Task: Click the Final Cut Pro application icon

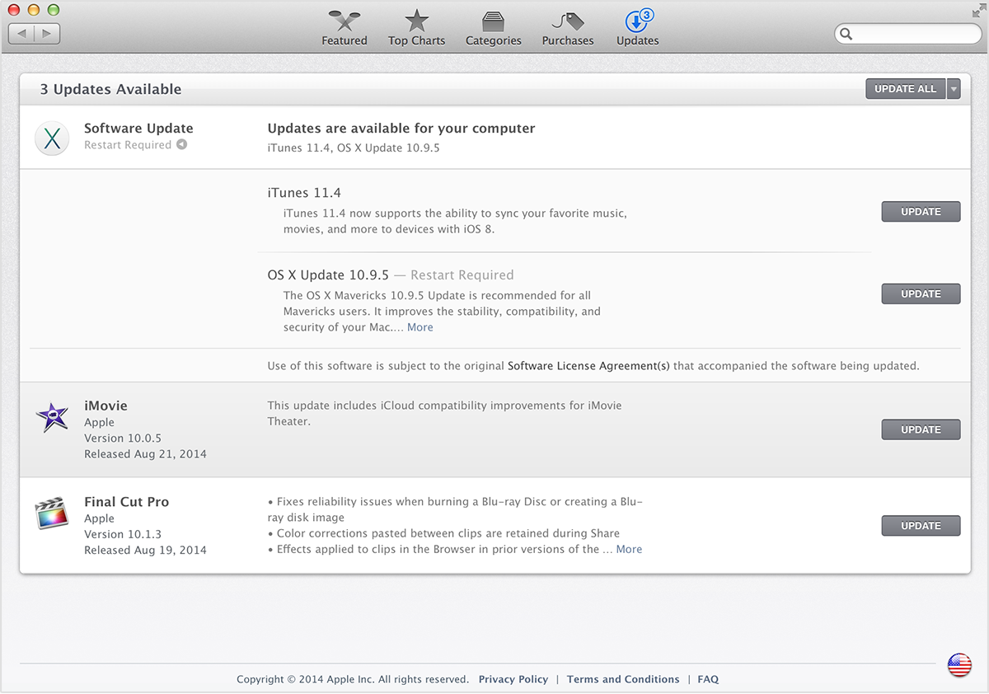Action: [x=52, y=512]
